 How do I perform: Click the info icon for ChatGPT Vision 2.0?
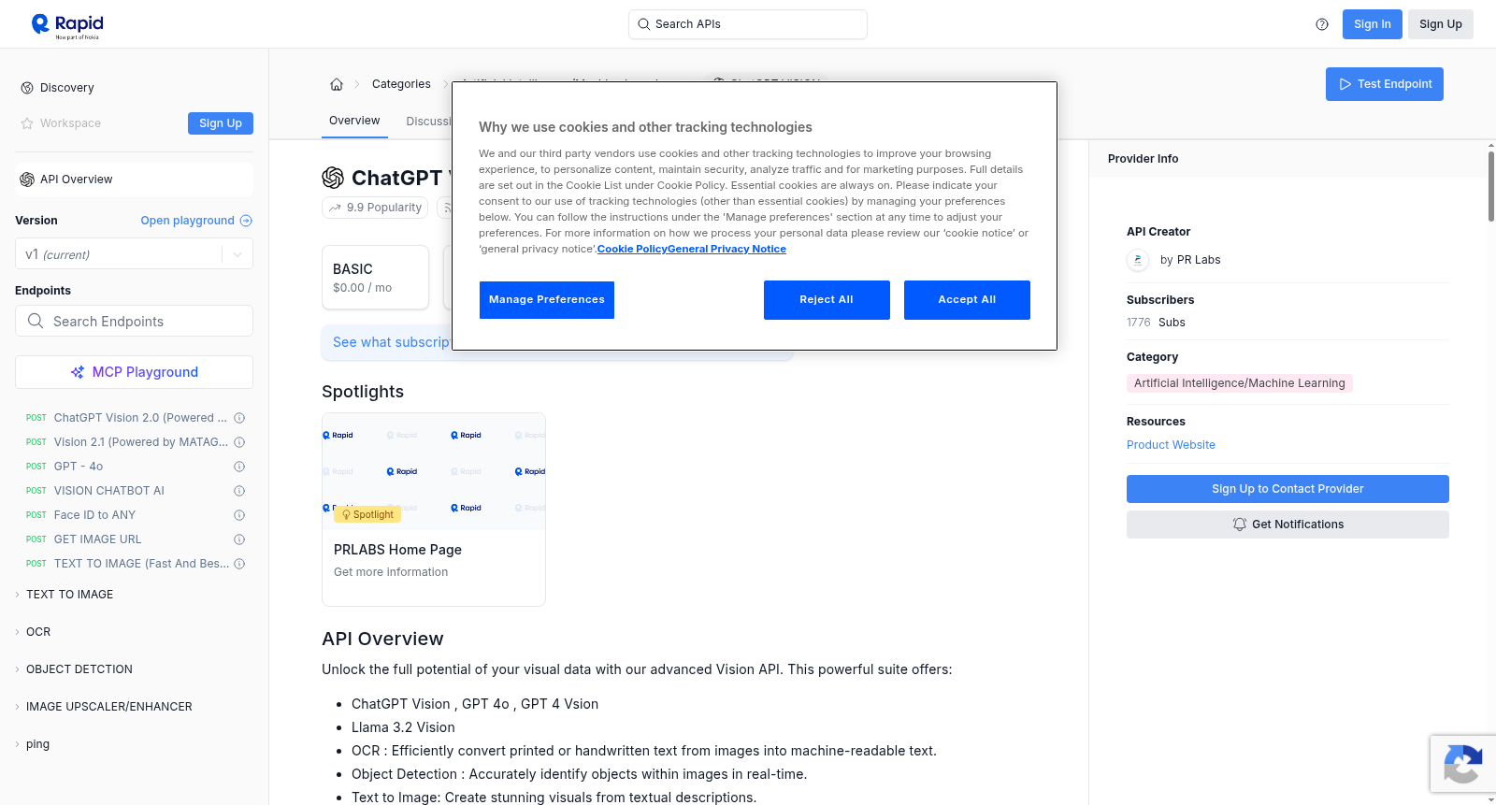click(239, 418)
